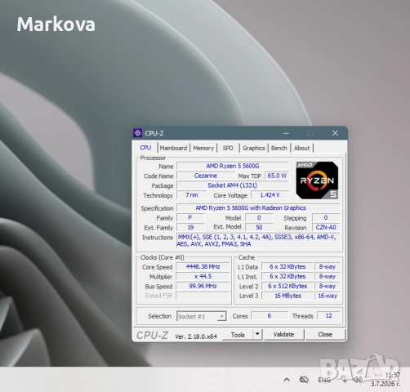Click the Revision value CZN-A0
Screen dimensions: 410x392
pos(326,227)
